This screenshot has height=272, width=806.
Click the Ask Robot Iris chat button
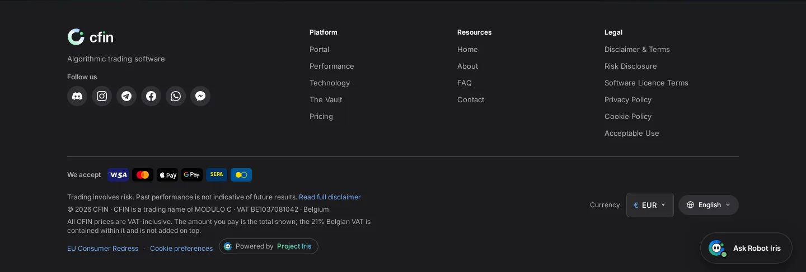746,248
